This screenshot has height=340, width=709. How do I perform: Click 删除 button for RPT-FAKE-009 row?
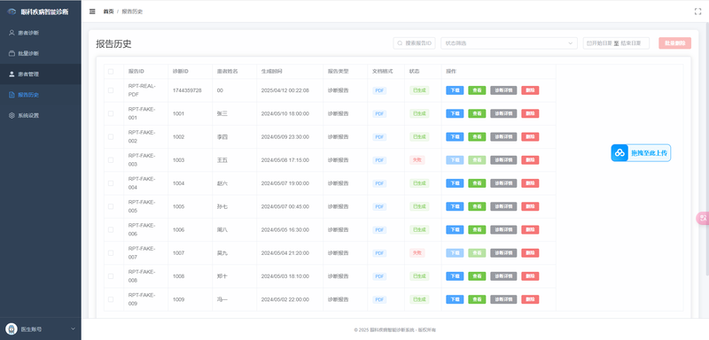530,299
